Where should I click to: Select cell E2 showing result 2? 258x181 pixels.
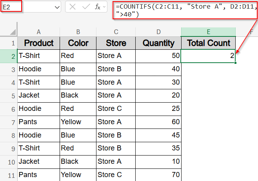pos(208,56)
